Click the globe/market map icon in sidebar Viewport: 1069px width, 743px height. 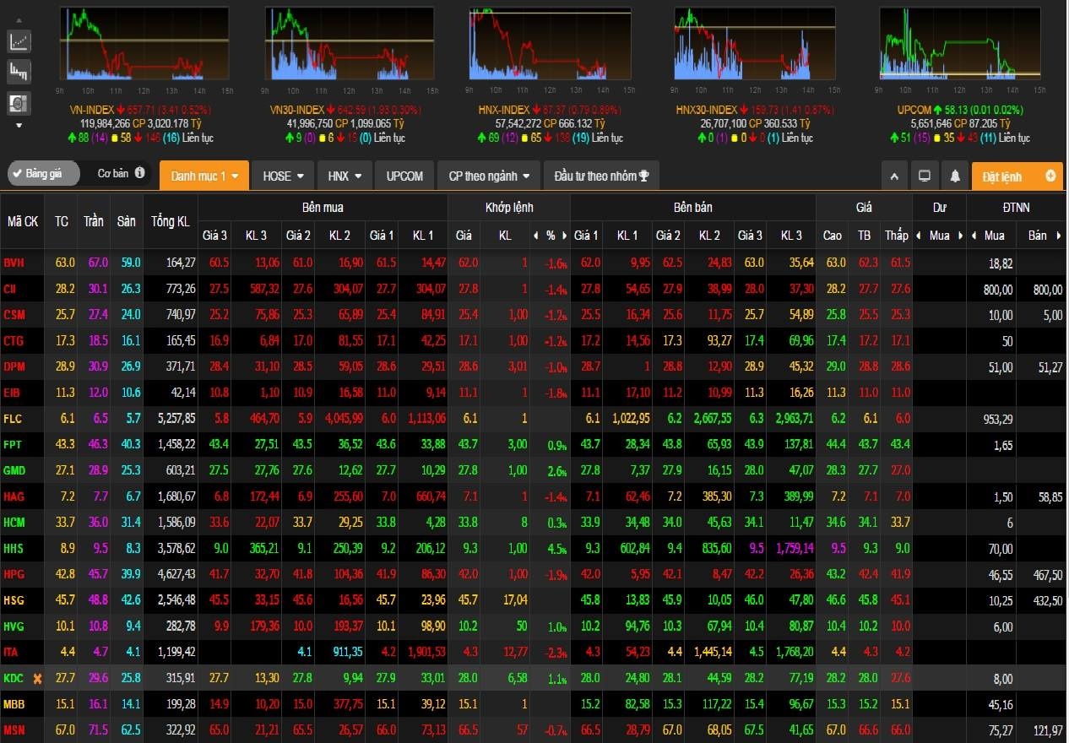(x=19, y=101)
